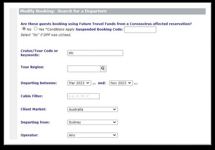215x150 pixels.
Task: Click the Cruise/Tour Code keywords field
Action: (95, 53)
